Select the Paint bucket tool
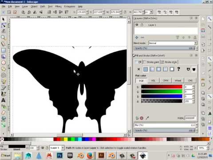 click(x=4, y=119)
